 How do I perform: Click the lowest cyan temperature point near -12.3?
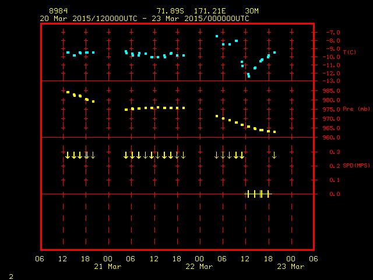pos(249,75)
